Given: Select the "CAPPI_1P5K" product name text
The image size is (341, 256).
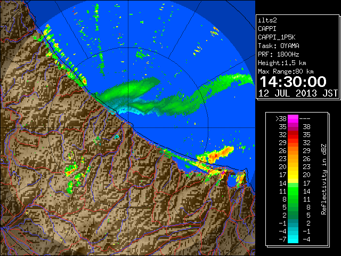Looking at the screenshot, I should [277, 37].
